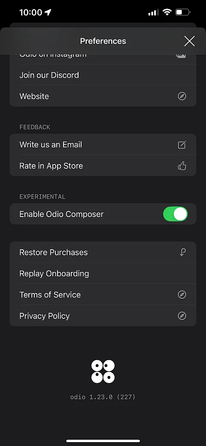The width and height of the screenshot is (206, 446).
Task: Disable the Odio Composer toggle switch
Action: [175, 214]
